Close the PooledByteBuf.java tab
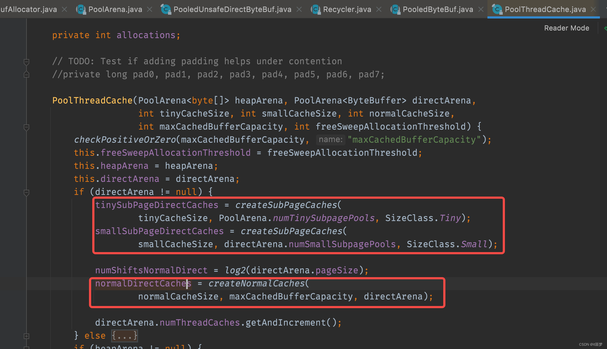The image size is (607, 349). pyautogui.click(x=481, y=9)
